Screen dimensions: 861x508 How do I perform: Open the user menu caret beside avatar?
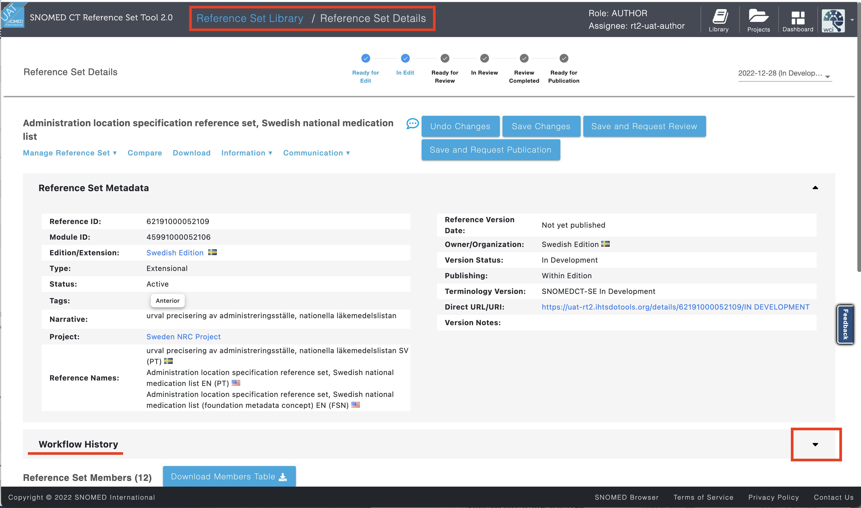[x=852, y=20]
